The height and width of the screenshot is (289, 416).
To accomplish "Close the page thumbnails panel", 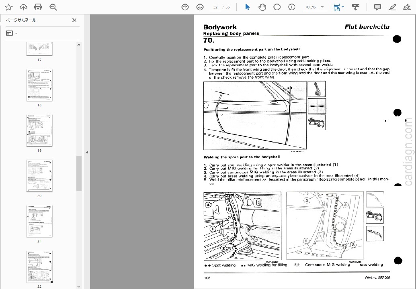I will point(74,20).
